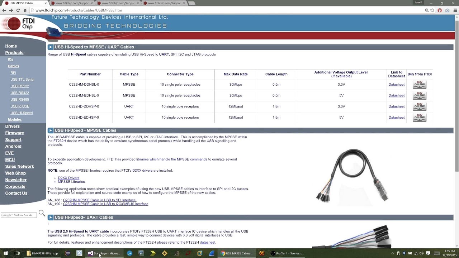Click the camera extension icon in toolbar
This screenshot has width=459, height=258.
(447, 10)
